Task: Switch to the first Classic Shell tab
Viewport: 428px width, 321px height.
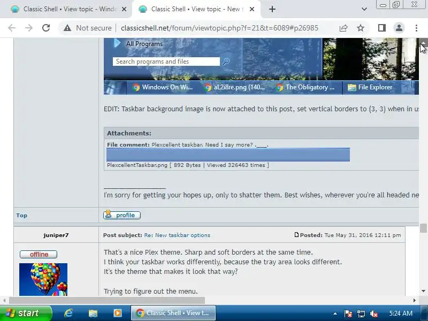Action: point(65,9)
